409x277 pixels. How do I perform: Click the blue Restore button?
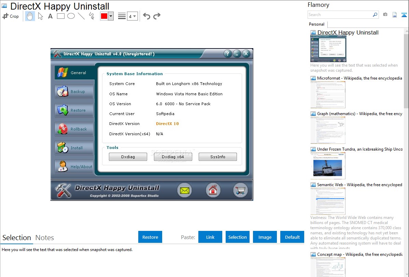(150, 237)
